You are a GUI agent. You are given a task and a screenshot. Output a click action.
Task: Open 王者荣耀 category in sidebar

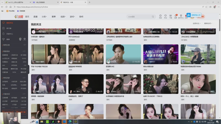pyautogui.click(x=5, y=98)
